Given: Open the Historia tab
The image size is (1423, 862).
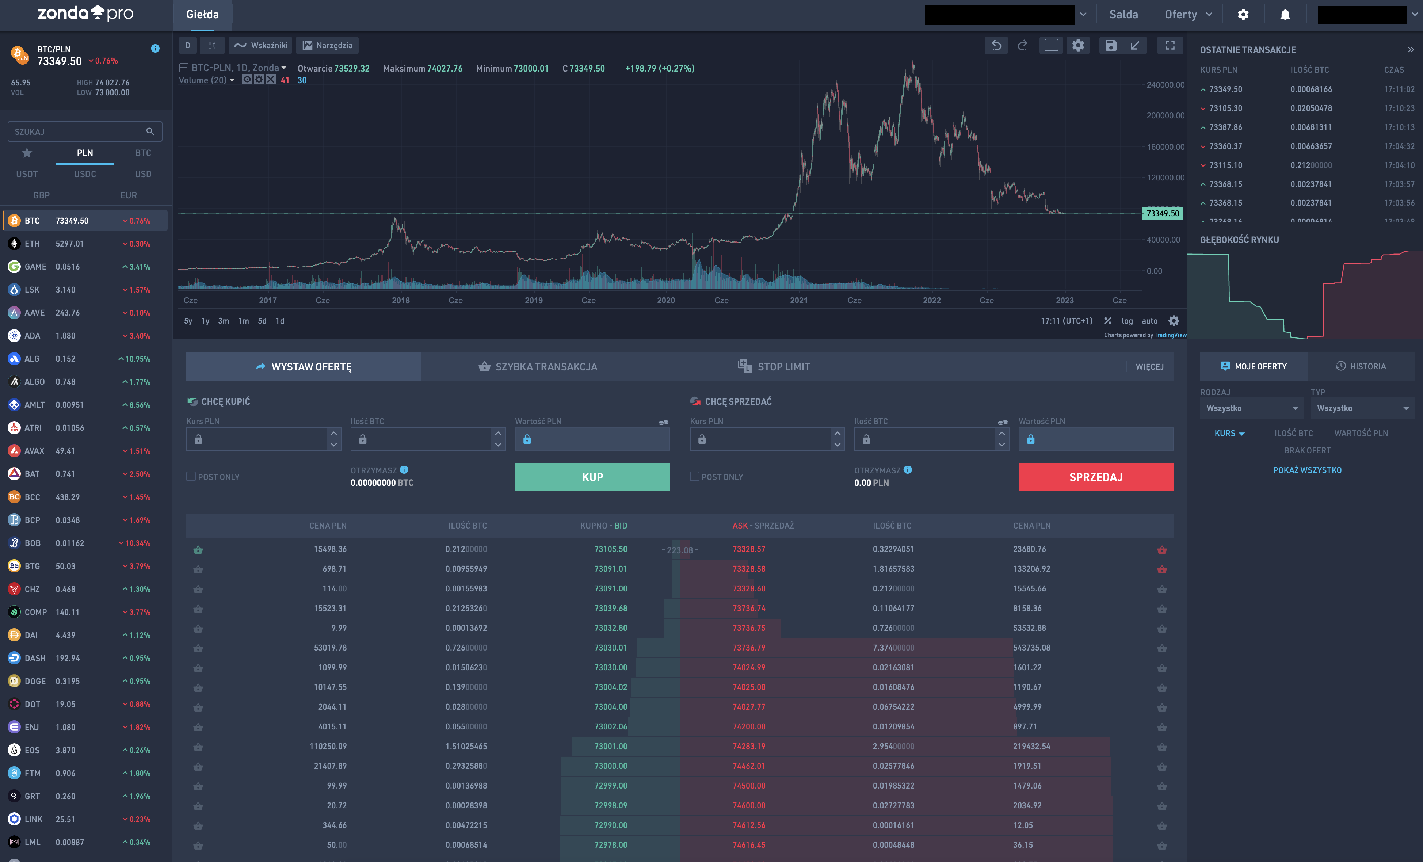Looking at the screenshot, I should (x=1360, y=366).
